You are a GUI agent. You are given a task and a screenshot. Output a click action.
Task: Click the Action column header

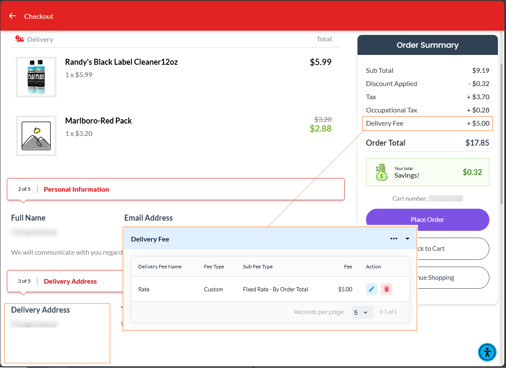pos(373,267)
